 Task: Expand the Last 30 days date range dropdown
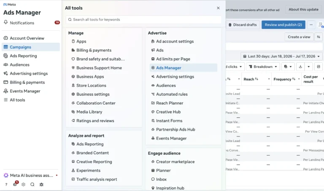281,56
